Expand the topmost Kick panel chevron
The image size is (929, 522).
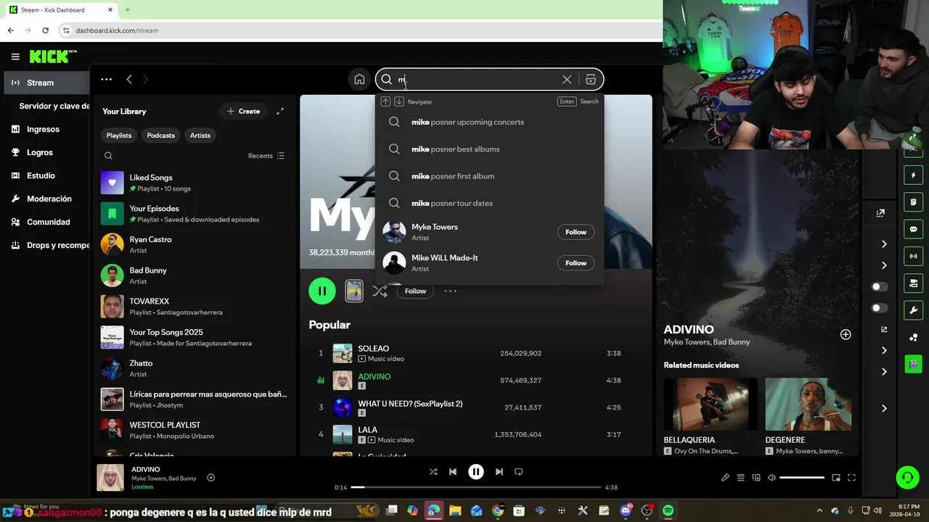[884, 244]
